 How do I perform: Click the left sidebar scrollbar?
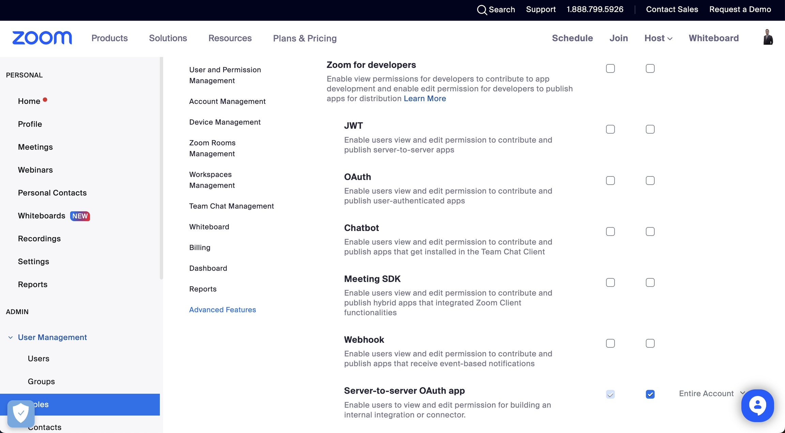pos(161,168)
